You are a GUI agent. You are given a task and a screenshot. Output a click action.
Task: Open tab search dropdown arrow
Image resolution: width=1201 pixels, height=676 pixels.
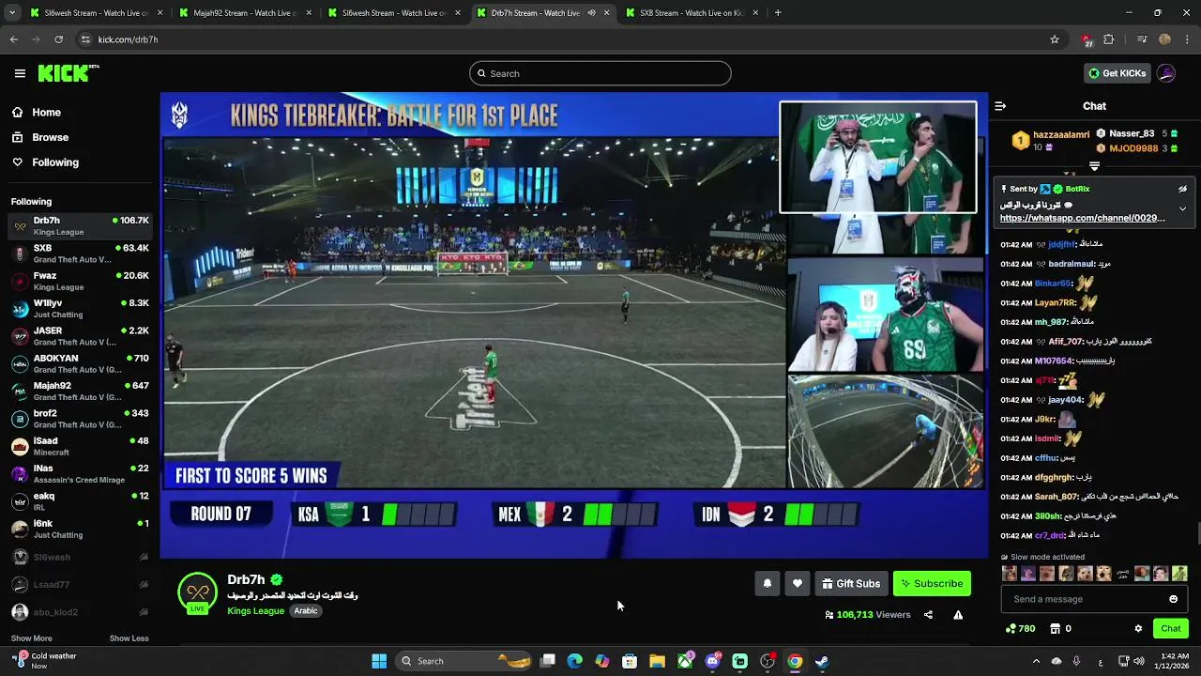pyautogui.click(x=11, y=13)
